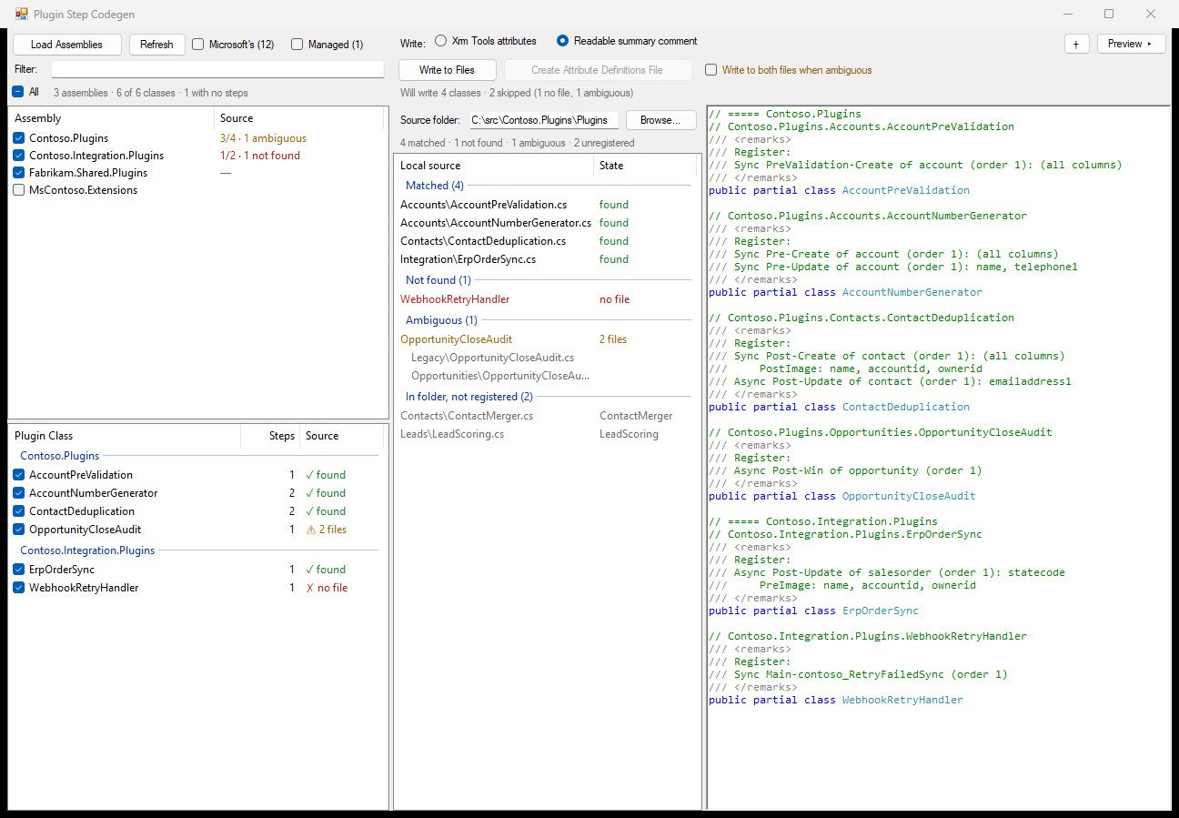The image size is (1179, 818).
Task: Uncheck the WebhookRetryHandler plugin class
Action: [19, 588]
